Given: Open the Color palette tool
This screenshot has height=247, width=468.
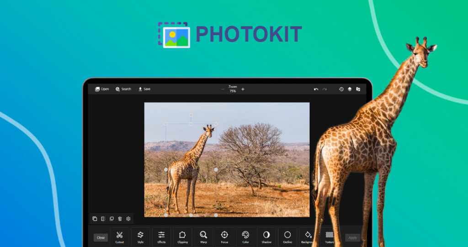Looking at the screenshot, I should click(x=245, y=236).
